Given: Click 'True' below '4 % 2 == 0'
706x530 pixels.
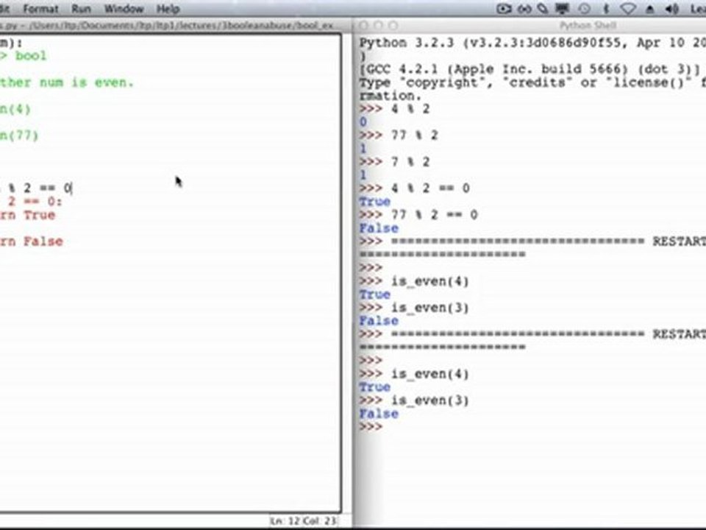Looking at the screenshot, I should (374, 202).
